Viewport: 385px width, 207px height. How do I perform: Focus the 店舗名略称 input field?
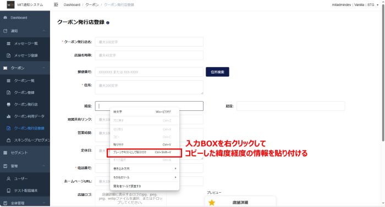pos(149,55)
